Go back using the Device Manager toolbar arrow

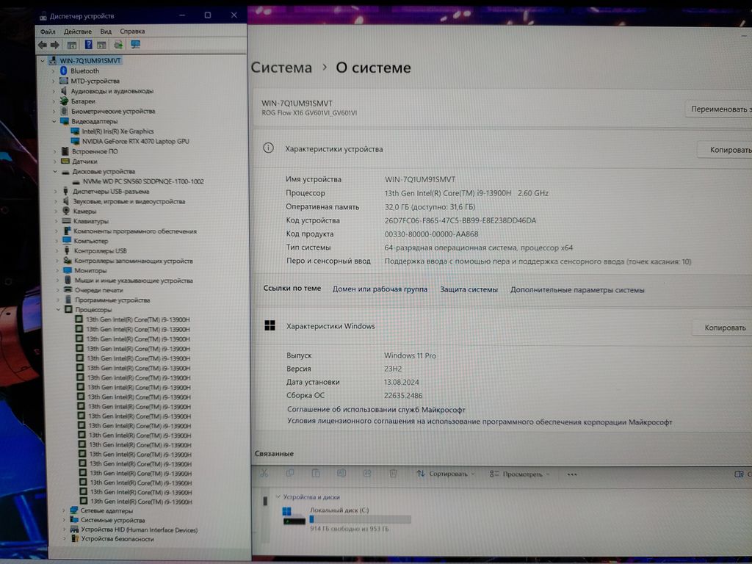42,45
